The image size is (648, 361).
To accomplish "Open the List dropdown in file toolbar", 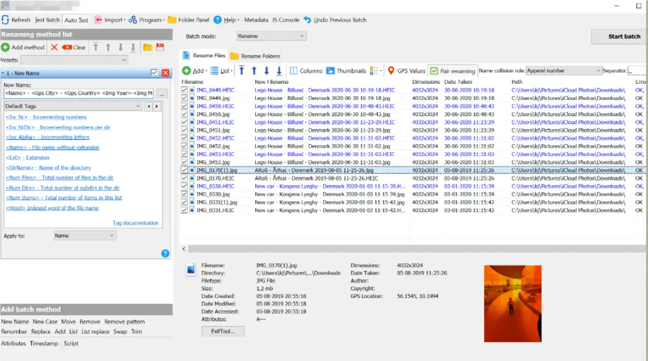I will [222, 71].
